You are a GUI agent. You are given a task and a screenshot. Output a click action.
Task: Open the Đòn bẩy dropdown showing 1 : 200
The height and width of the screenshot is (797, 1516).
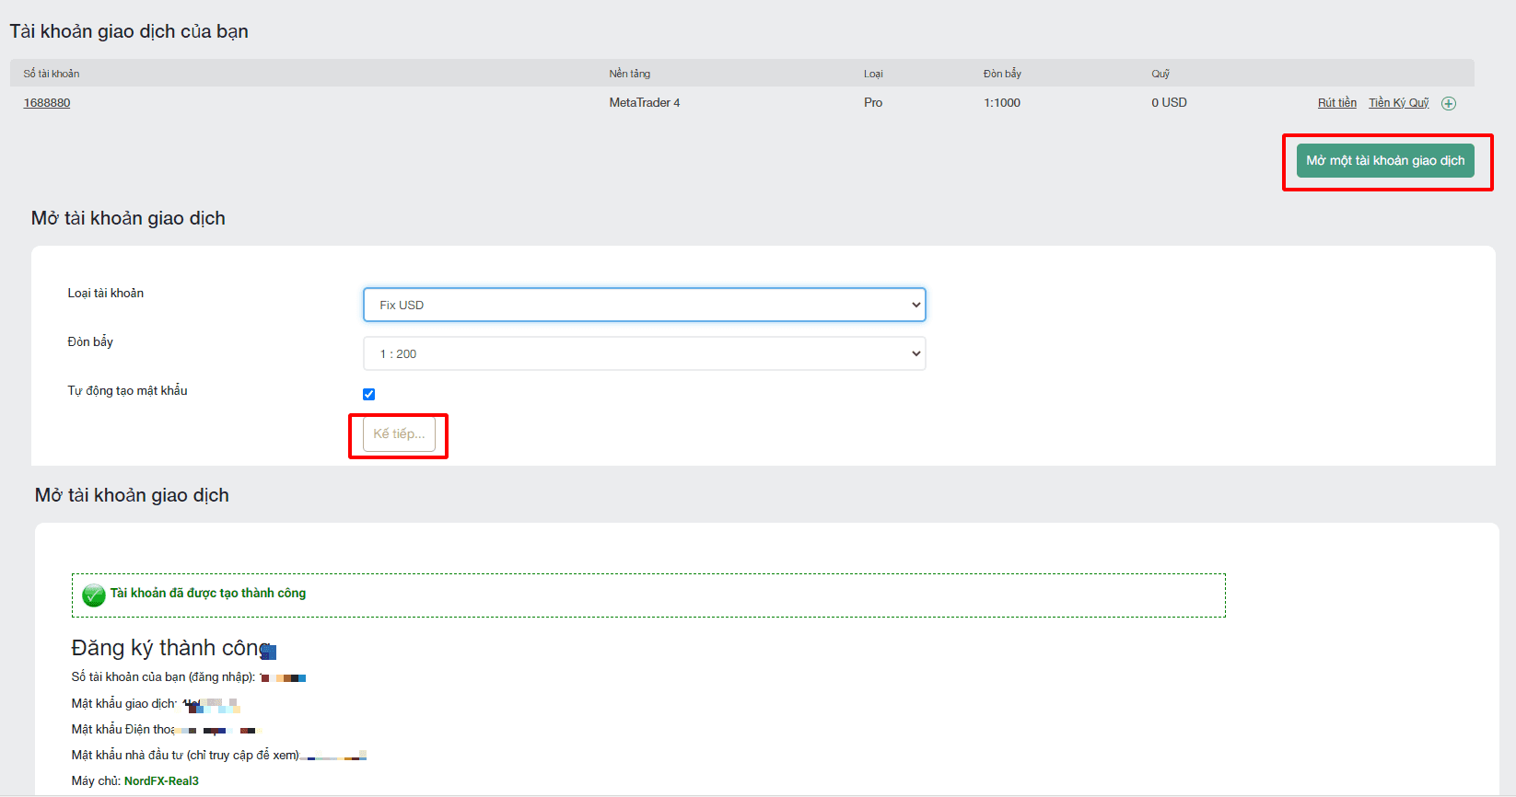(x=645, y=353)
